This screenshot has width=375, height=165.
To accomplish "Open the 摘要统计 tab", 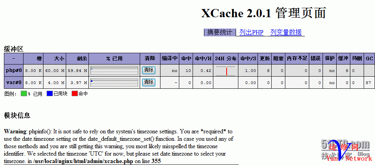I will tap(220, 32).
